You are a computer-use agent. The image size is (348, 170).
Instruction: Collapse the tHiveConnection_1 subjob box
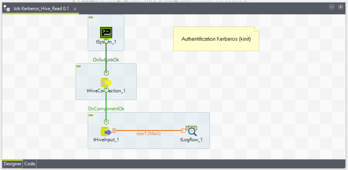[79, 66]
